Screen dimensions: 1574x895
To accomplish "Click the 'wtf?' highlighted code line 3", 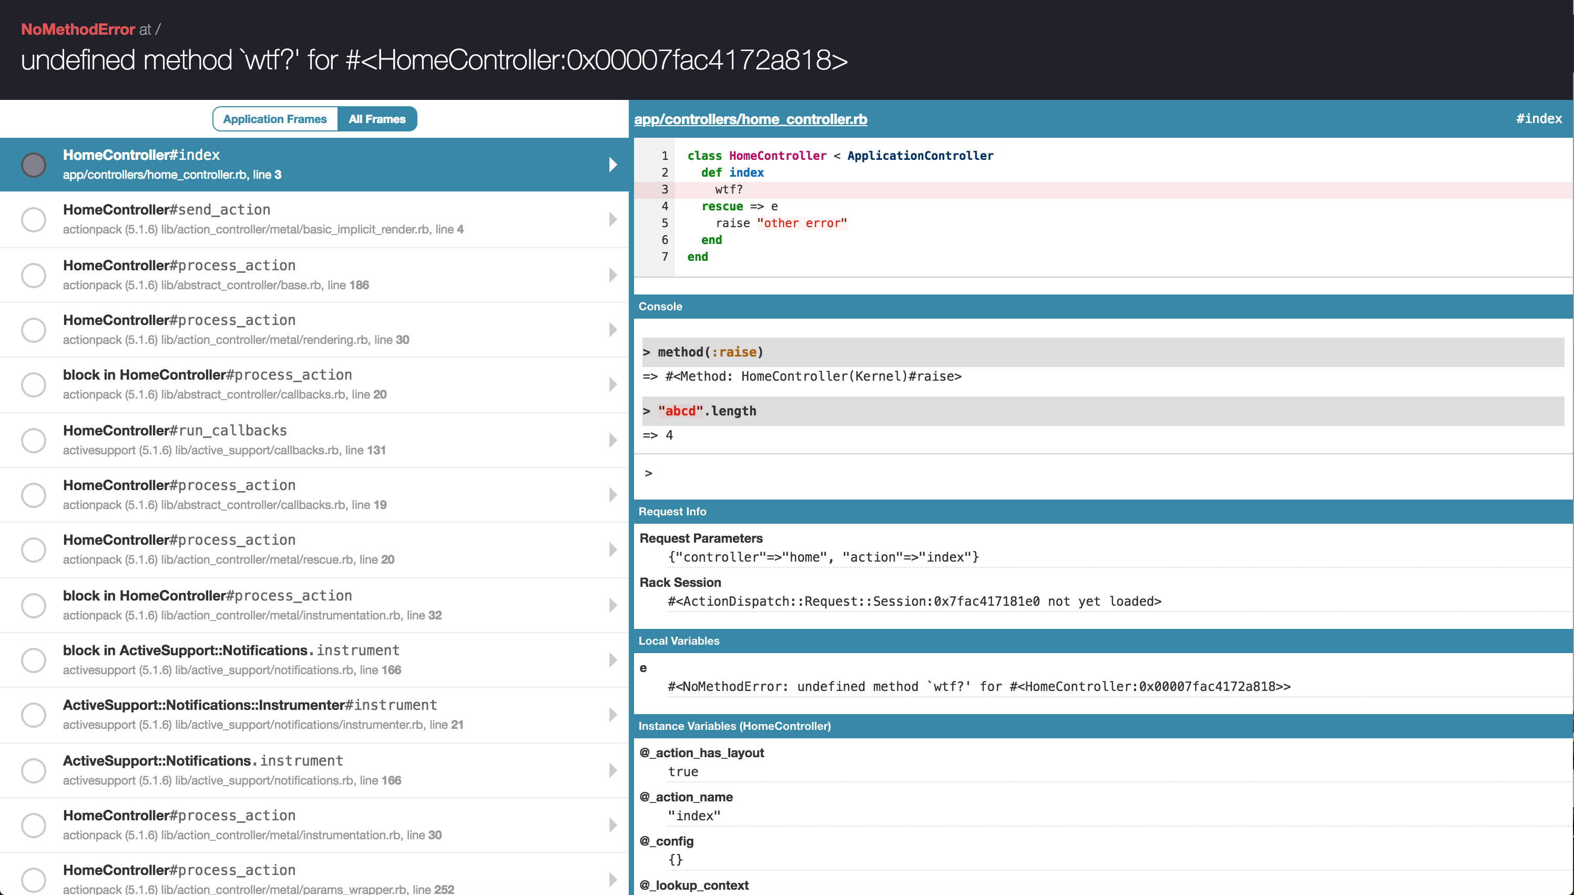I will point(1103,190).
